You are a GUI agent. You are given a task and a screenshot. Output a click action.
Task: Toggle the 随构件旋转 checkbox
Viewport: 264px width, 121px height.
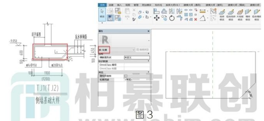(126, 76)
